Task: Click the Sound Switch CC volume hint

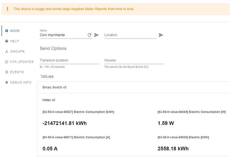Action: tap(126, 67)
